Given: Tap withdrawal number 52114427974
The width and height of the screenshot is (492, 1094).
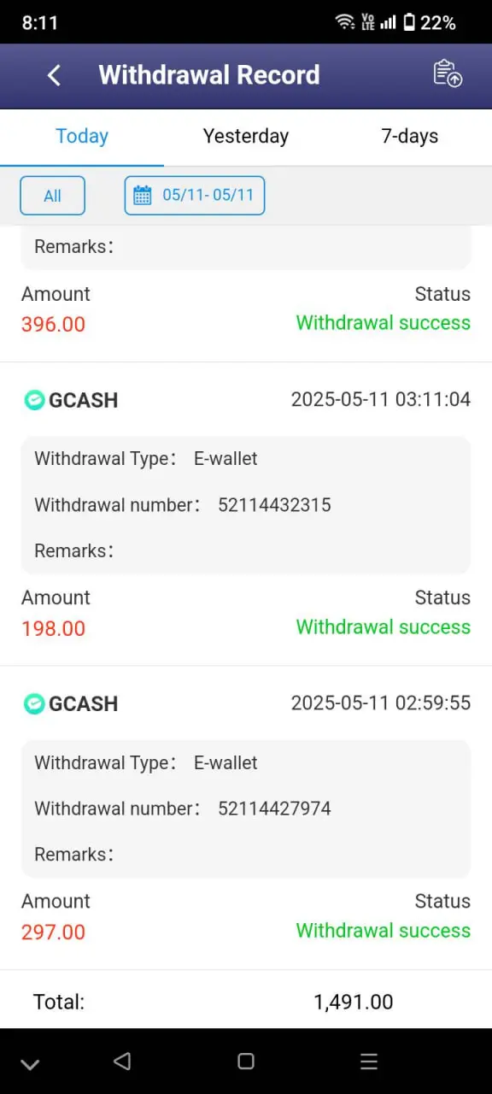Looking at the screenshot, I should pyautogui.click(x=274, y=809).
